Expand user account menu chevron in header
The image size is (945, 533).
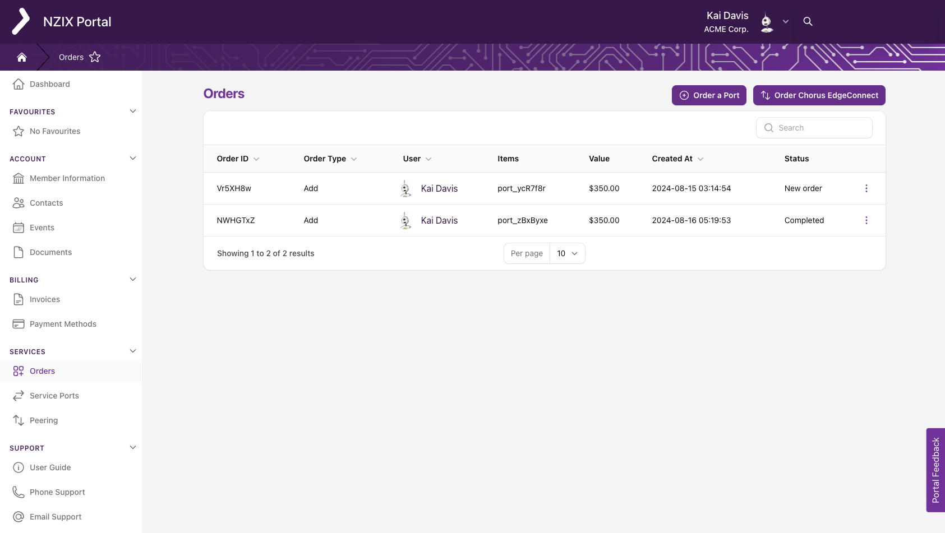(786, 21)
